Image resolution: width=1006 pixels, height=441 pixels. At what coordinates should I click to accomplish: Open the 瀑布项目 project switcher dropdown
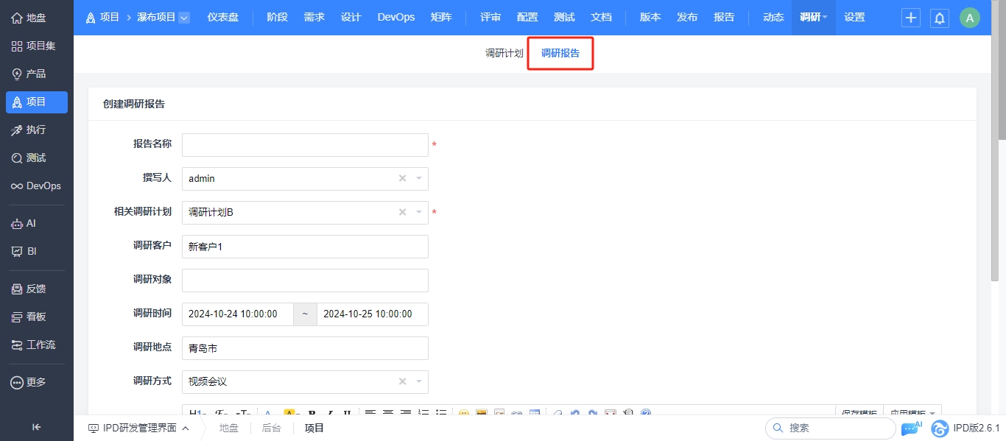coord(184,18)
